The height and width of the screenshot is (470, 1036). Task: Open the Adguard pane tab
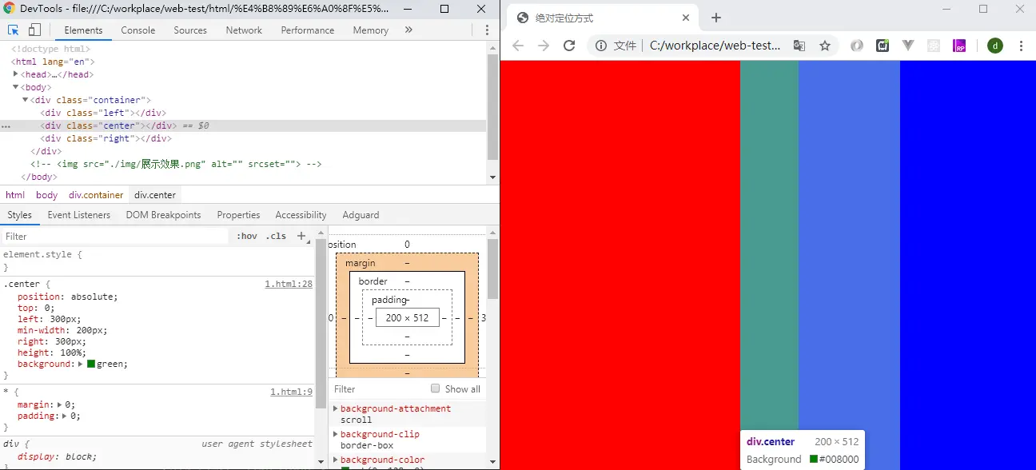pyautogui.click(x=361, y=215)
